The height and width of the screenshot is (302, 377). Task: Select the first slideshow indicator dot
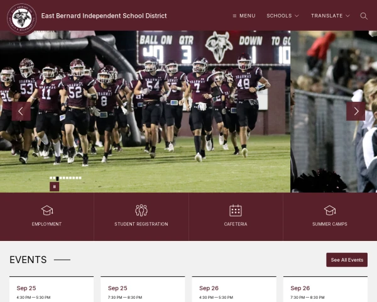tap(51, 178)
